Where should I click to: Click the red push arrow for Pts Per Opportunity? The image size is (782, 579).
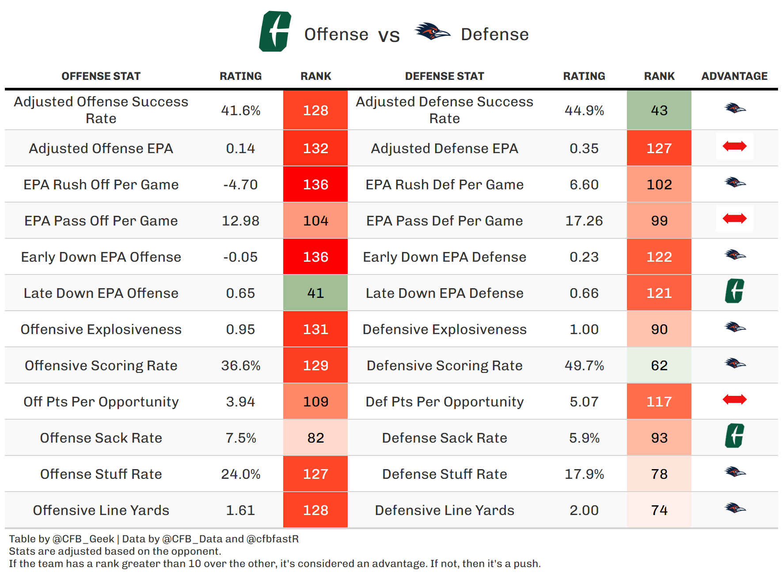(x=734, y=400)
